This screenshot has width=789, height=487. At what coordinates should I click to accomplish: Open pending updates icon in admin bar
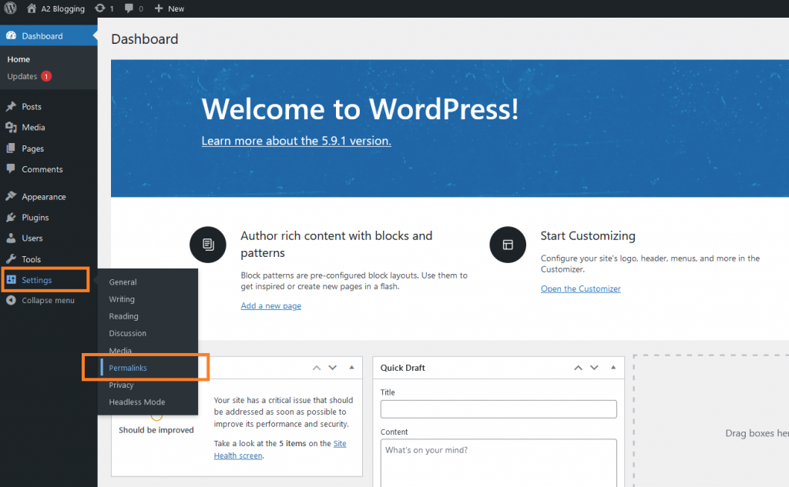(99, 8)
